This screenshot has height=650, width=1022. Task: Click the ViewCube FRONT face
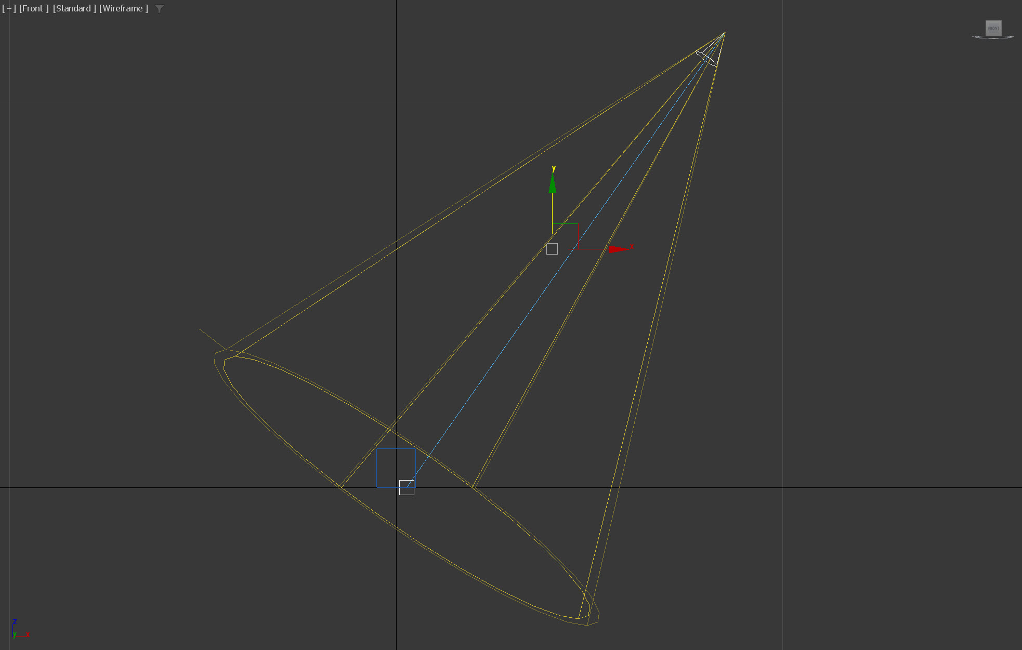[993, 29]
